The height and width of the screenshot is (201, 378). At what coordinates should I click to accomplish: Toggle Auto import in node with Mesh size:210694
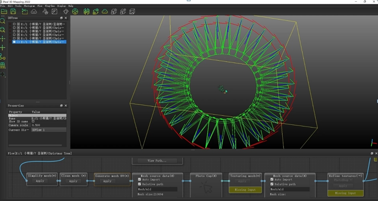point(139,179)
